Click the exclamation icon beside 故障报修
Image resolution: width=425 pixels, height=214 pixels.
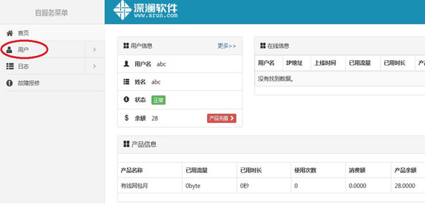[x=10, y=83]
